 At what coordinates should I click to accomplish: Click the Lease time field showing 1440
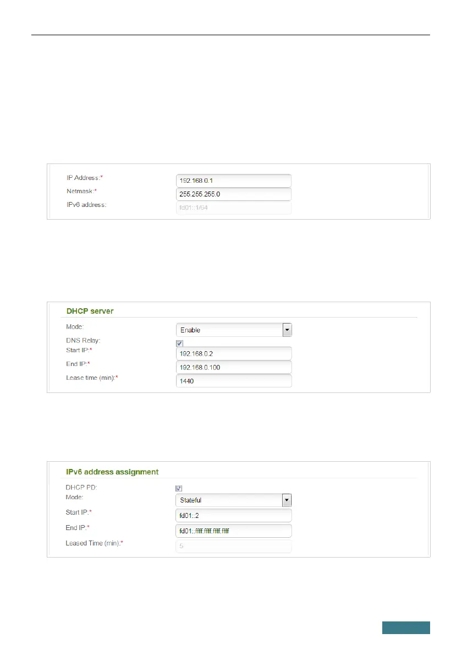pos(233,381)
